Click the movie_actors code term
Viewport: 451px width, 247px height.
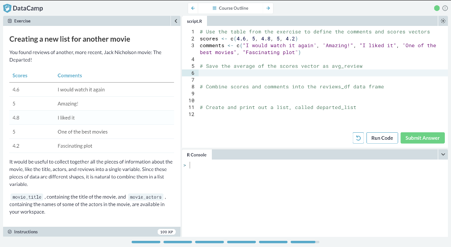pos(145,197)
